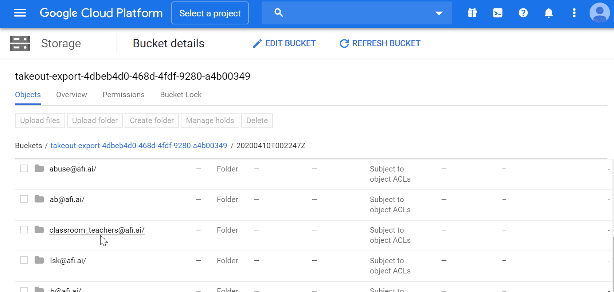The width and height of the screenshot is (614, 292).
Task: Open the takeout-export bucket breadcrumb link
Action: [138, 146]
